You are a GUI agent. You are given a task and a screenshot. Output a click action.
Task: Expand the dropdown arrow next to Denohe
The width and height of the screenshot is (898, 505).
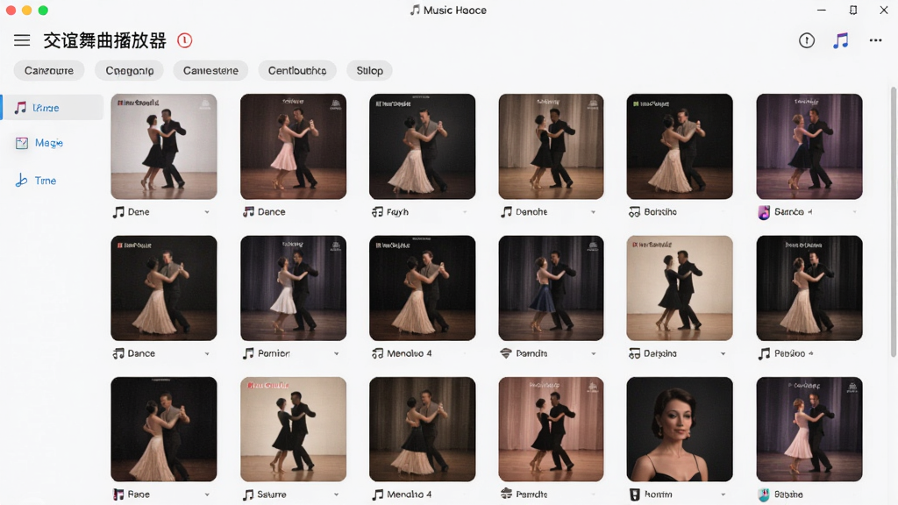click(594, 212)
